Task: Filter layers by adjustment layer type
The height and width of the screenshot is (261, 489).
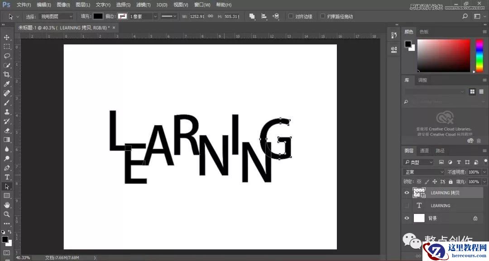Action: (450, 162)
